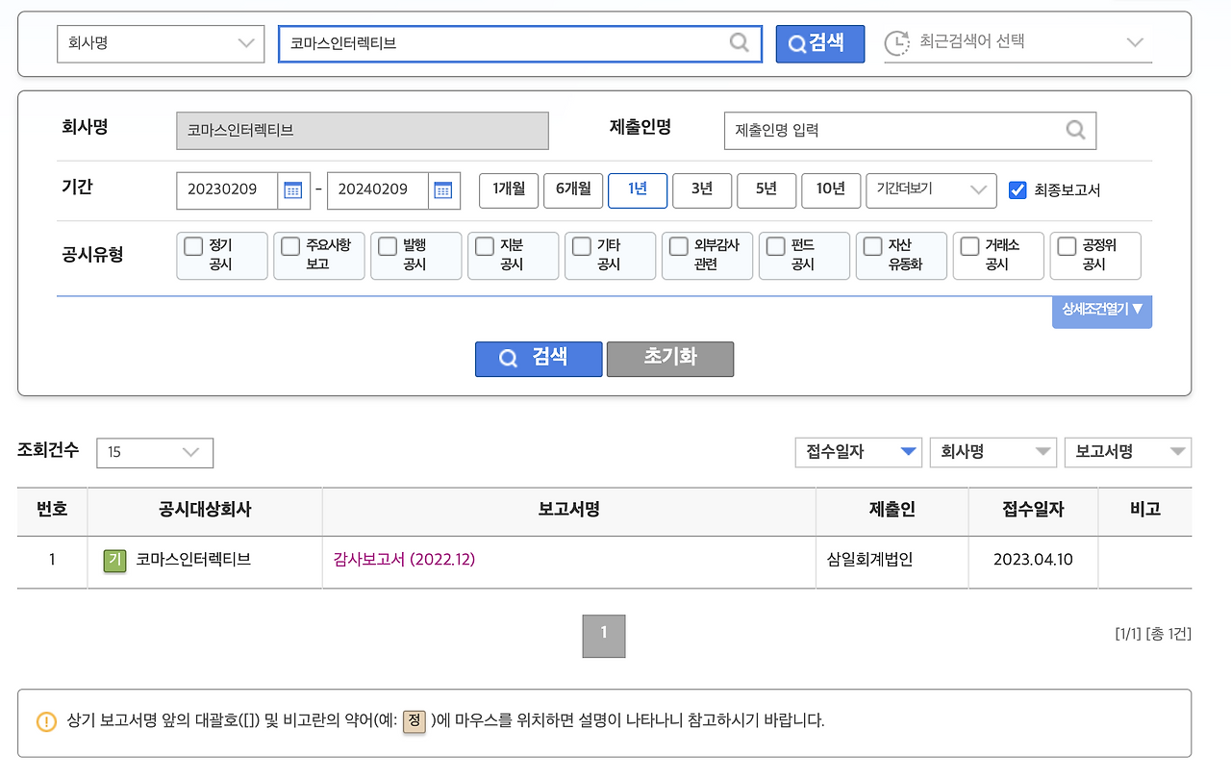The height and width of the screenshot is (780, 1231).
Task: Select the 1개월 period tab
Action: click(x=508, y=190)
